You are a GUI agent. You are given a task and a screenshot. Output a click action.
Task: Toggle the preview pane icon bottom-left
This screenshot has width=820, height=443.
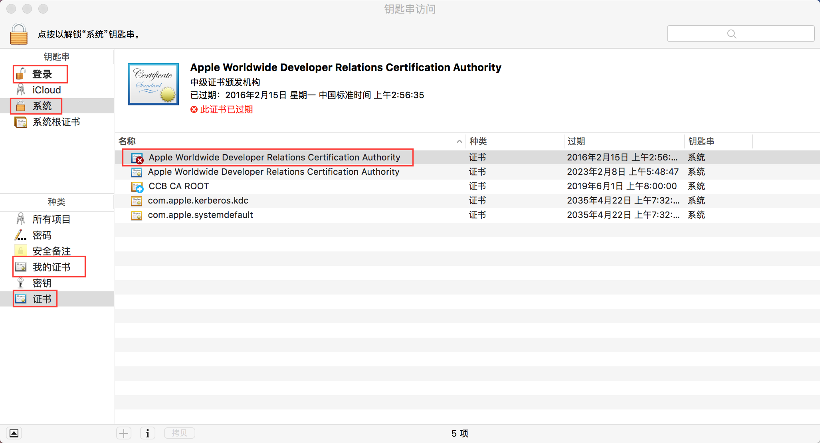pos(14,433)
